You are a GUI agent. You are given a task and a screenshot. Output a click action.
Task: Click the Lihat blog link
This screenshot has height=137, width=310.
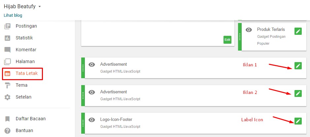coord(13,15)
